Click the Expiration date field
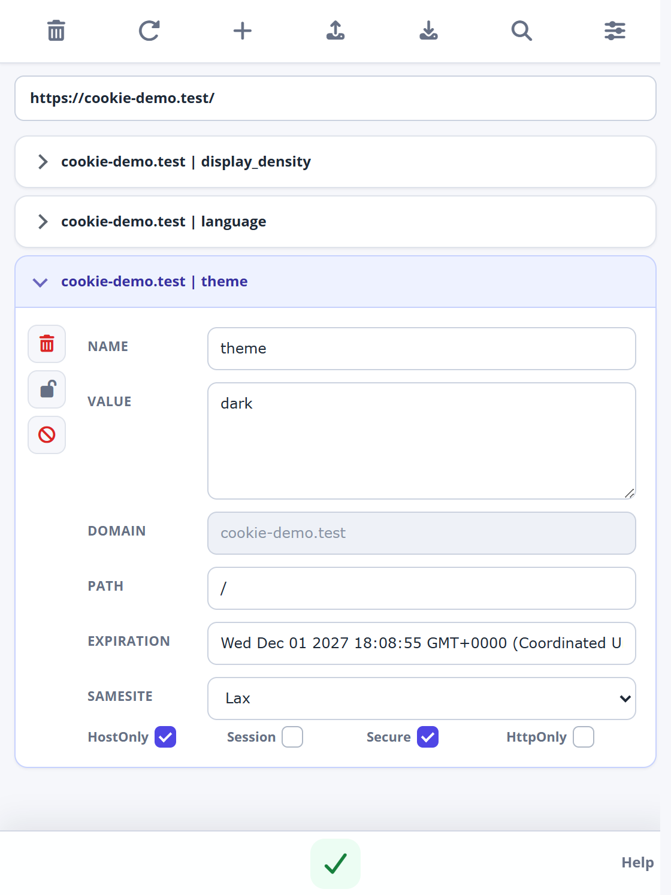Image resolution: width=671 pixels, height=895 pixels. [x=422, y=643]
